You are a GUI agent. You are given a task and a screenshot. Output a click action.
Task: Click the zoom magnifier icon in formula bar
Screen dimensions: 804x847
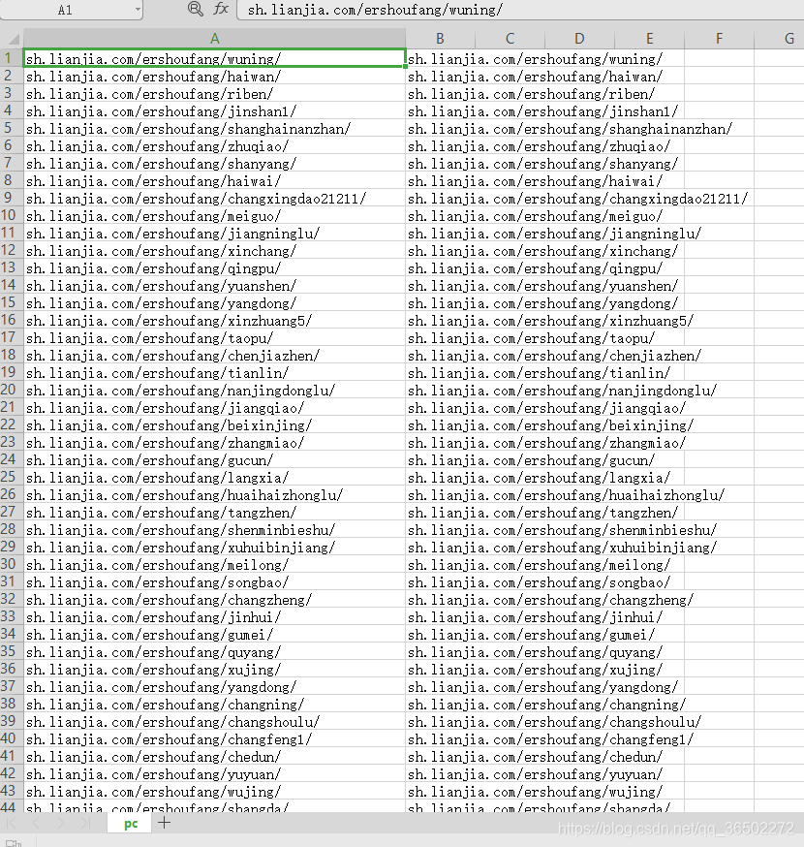tap(195, 9)
